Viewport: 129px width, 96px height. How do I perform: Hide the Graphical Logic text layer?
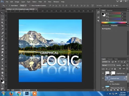coord(103,78)
